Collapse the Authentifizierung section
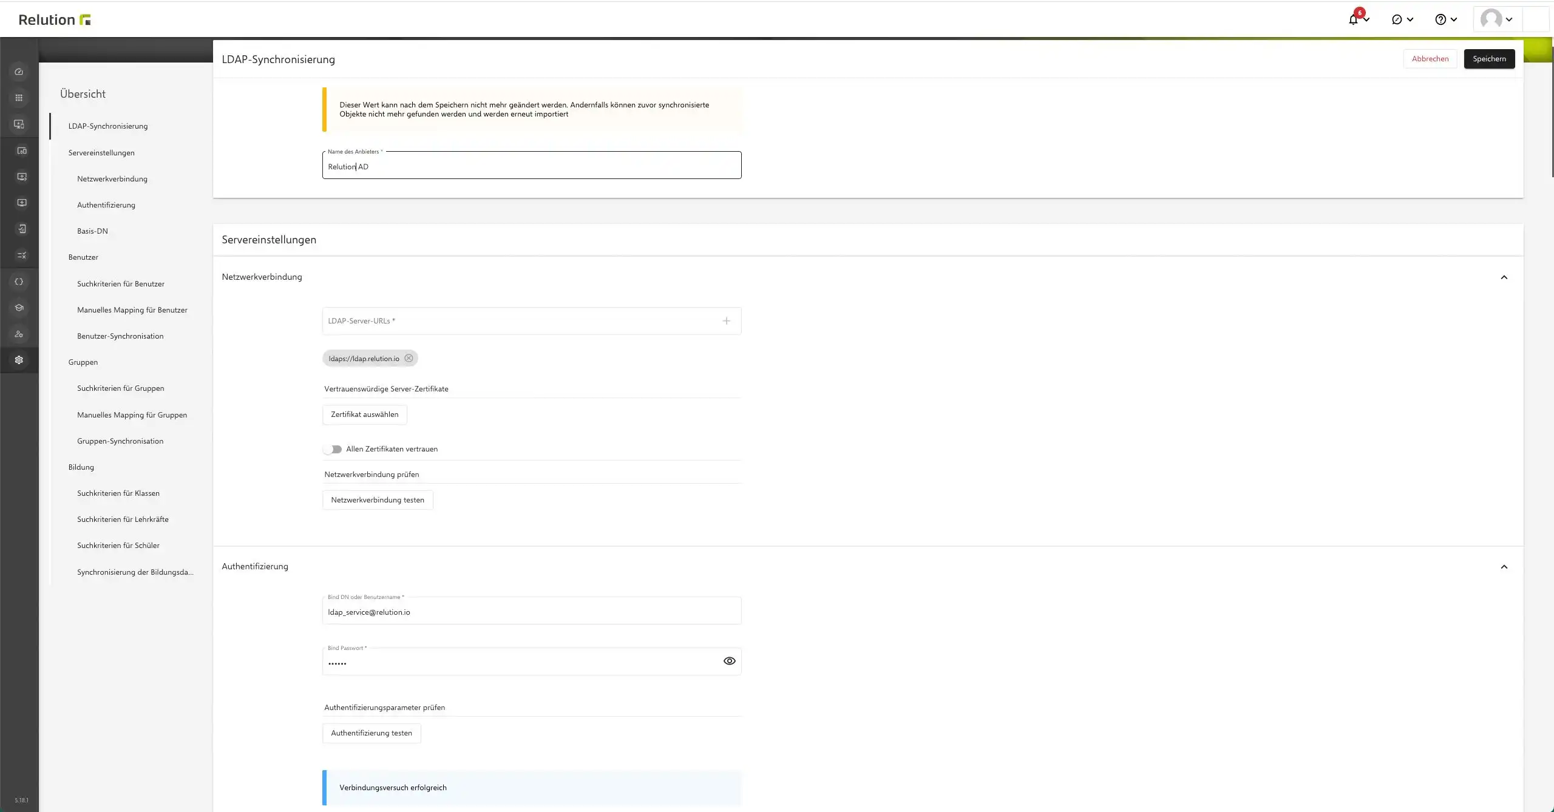This screenshot has height=812, width=1554. [1504, 567]
